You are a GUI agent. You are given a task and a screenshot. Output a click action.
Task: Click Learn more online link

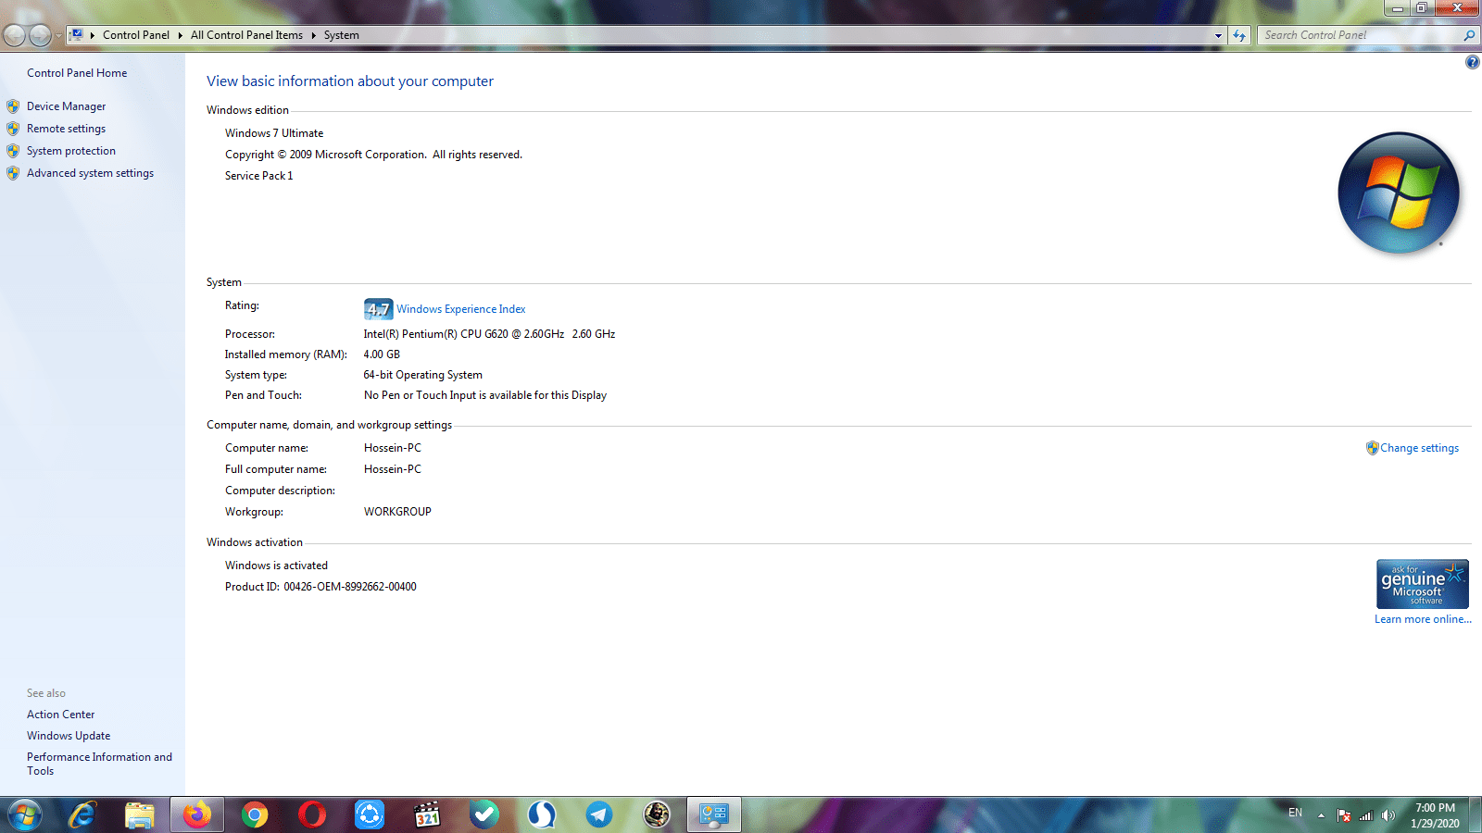(x=1423, y=619)
